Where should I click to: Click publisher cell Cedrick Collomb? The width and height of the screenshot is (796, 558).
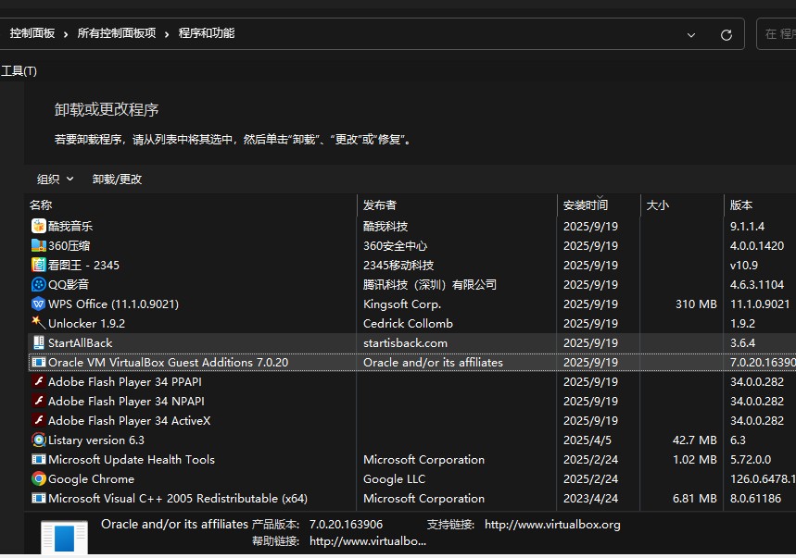coord(408,323)
